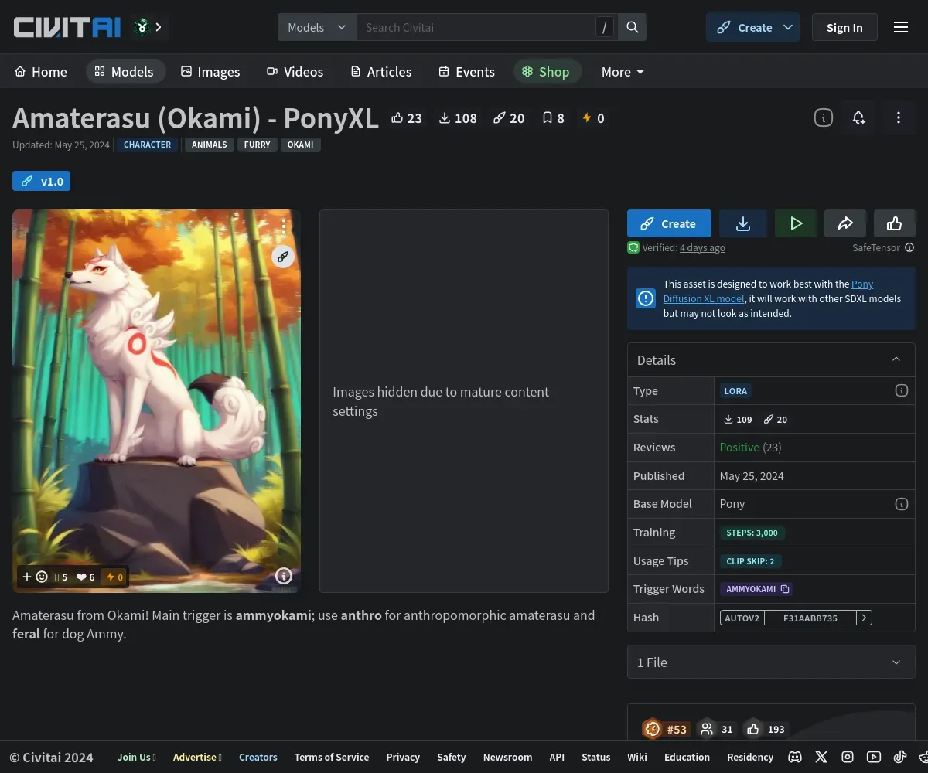Open the image three-dot menu
This screenshot has height=773, width=928.
(x=284, y=226)
